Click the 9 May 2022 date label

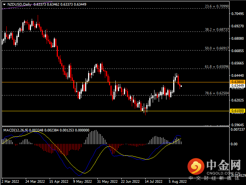tap(82, 182)
